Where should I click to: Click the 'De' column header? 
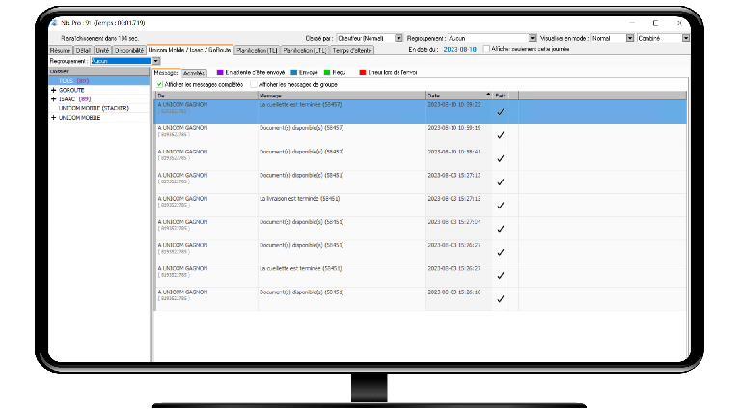[206, 96]
